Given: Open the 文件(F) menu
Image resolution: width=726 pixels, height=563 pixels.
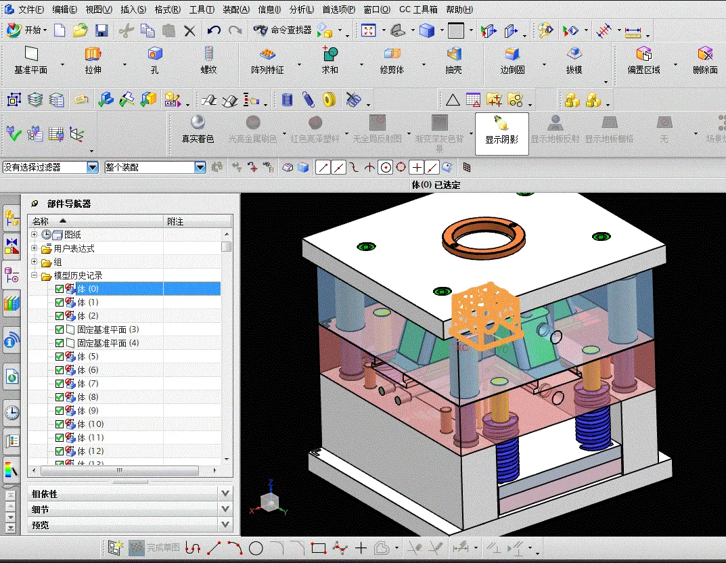Looking at the screenshot, I should [30, 9].
